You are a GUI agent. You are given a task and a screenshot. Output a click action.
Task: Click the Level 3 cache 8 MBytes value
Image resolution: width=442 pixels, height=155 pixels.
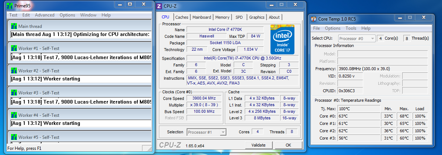click(262, 118)
